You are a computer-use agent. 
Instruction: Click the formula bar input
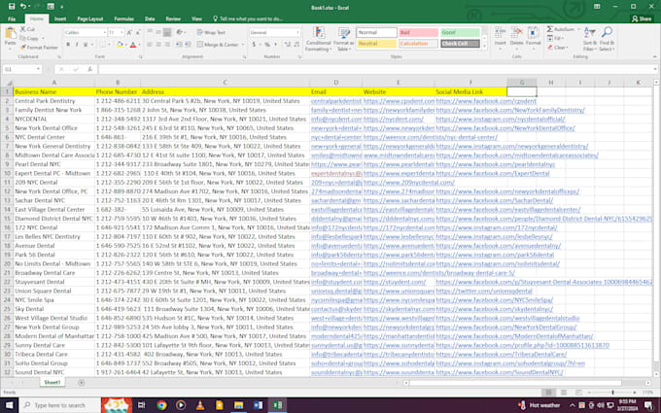point(376,69)
